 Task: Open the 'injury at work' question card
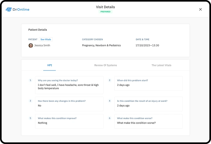[x=148, y=104]
